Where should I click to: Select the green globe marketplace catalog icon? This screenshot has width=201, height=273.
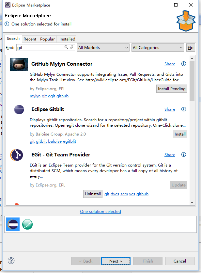tap(27, 224)
